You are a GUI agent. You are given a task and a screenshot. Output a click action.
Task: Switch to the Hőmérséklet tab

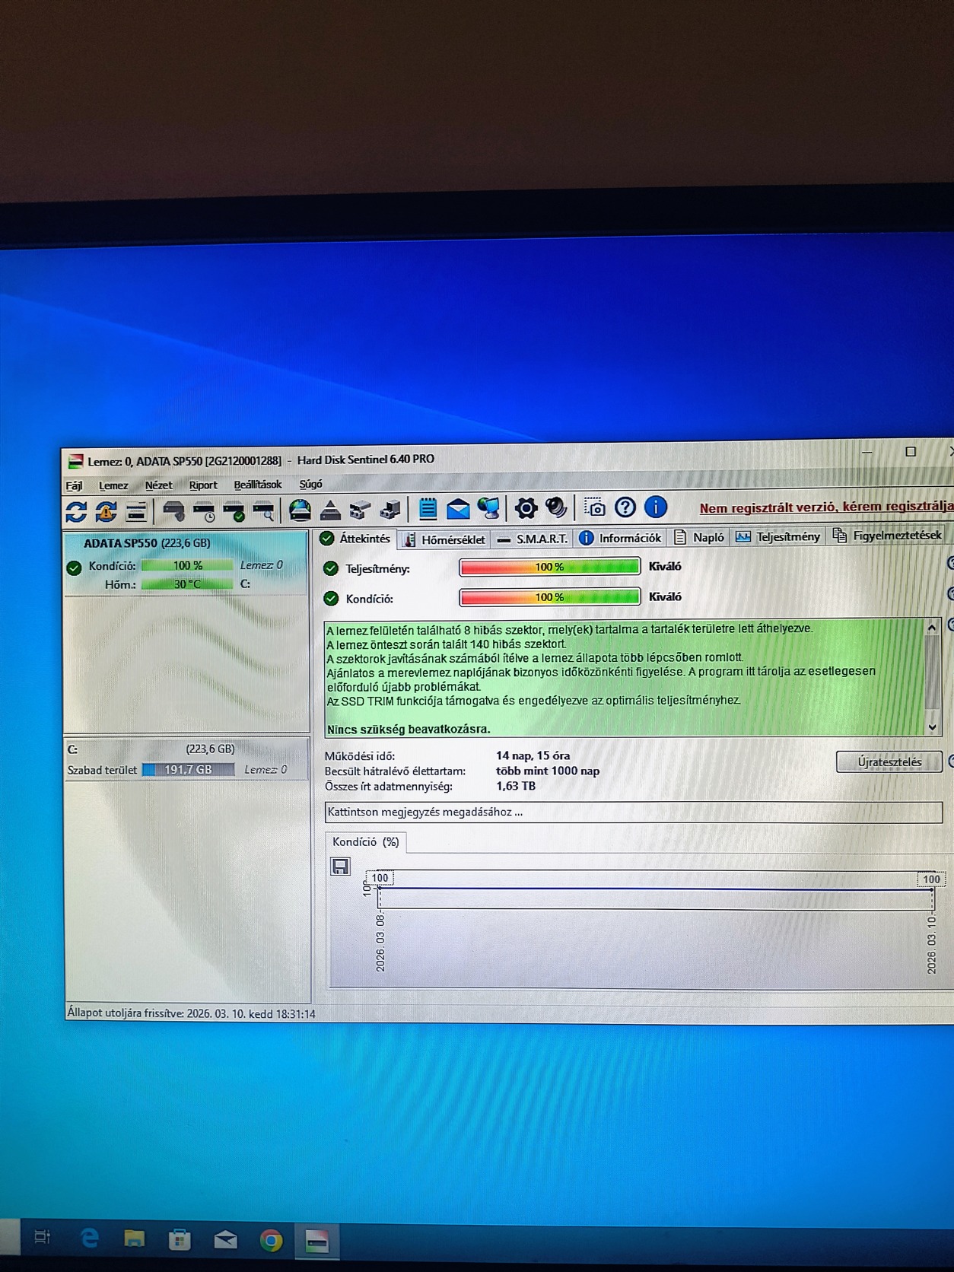(x=444, y=539)
